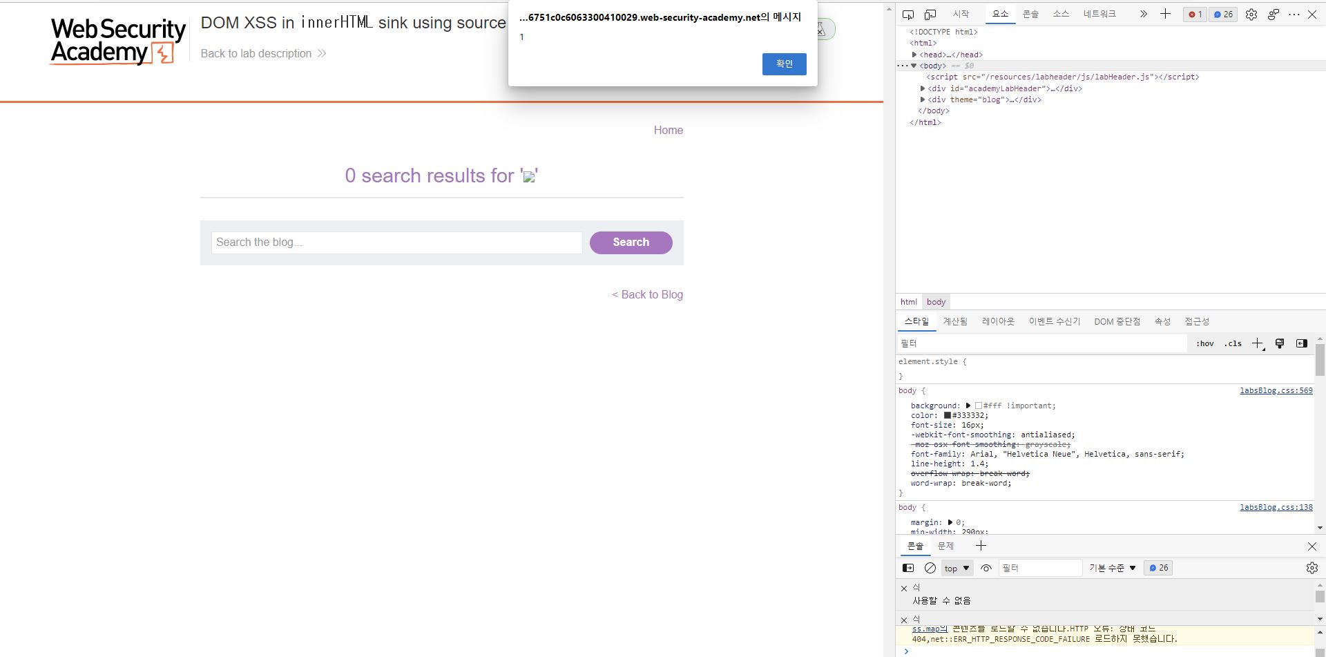Remove the live expression above 사용할 수 없음
The height and width of the screenshot is (657, 1326).
click(x=904, y=589)
